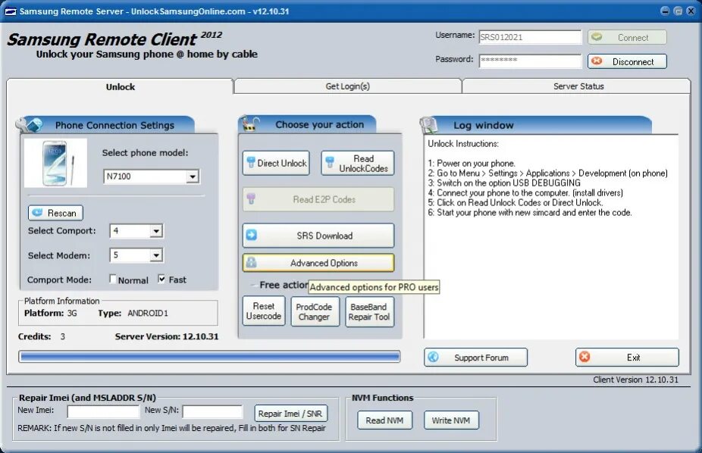Click the 'Credits:' label
The height and width of the screenshot is (453, 702).
coord(34,336)
